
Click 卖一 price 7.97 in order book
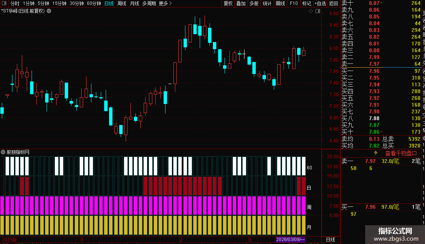374,64
